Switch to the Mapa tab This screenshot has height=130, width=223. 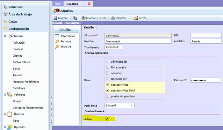pos(58,4)
